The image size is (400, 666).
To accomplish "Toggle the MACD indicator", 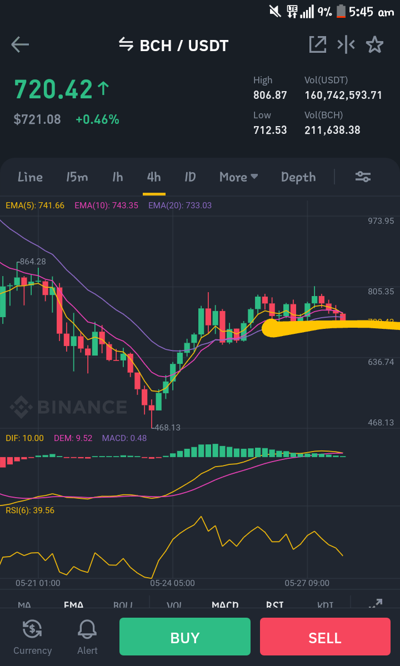I will 225,605.
